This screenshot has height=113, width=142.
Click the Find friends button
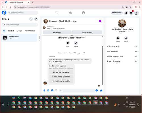click(117, 13)
